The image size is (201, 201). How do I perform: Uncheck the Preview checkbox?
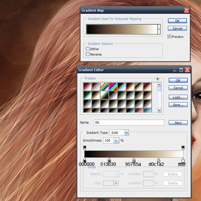coord(169,37)
